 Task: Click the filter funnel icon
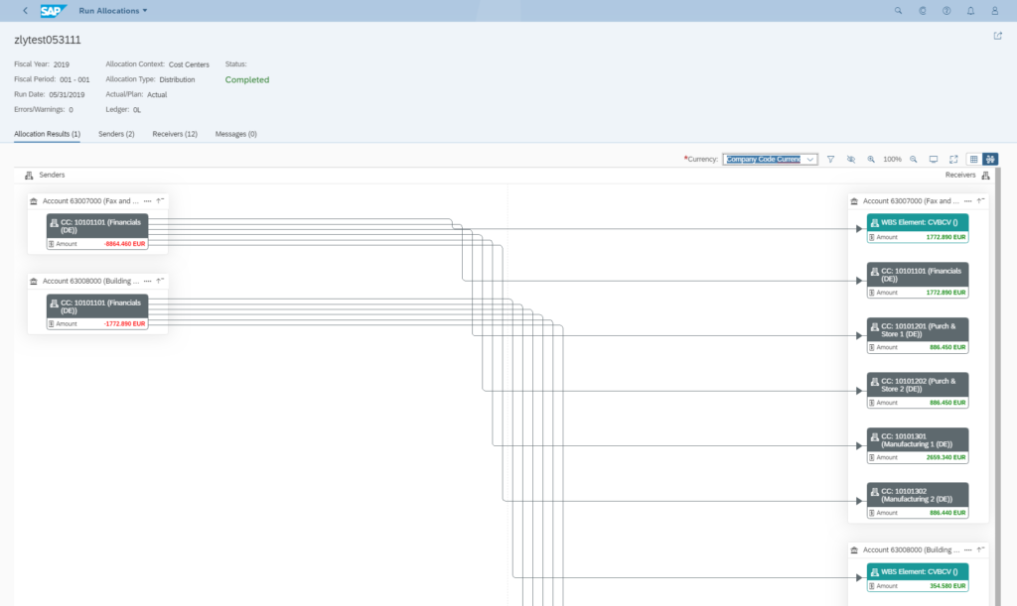coord(831,159)
